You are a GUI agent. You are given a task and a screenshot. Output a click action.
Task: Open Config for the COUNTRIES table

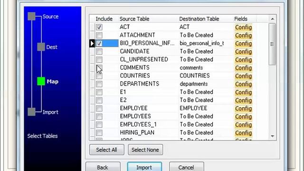(244, 76)
